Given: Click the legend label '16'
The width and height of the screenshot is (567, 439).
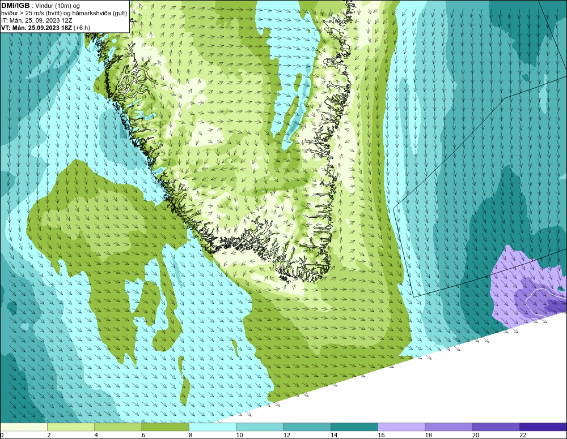Looking at the screenshot, I should [x=382, y=435].
